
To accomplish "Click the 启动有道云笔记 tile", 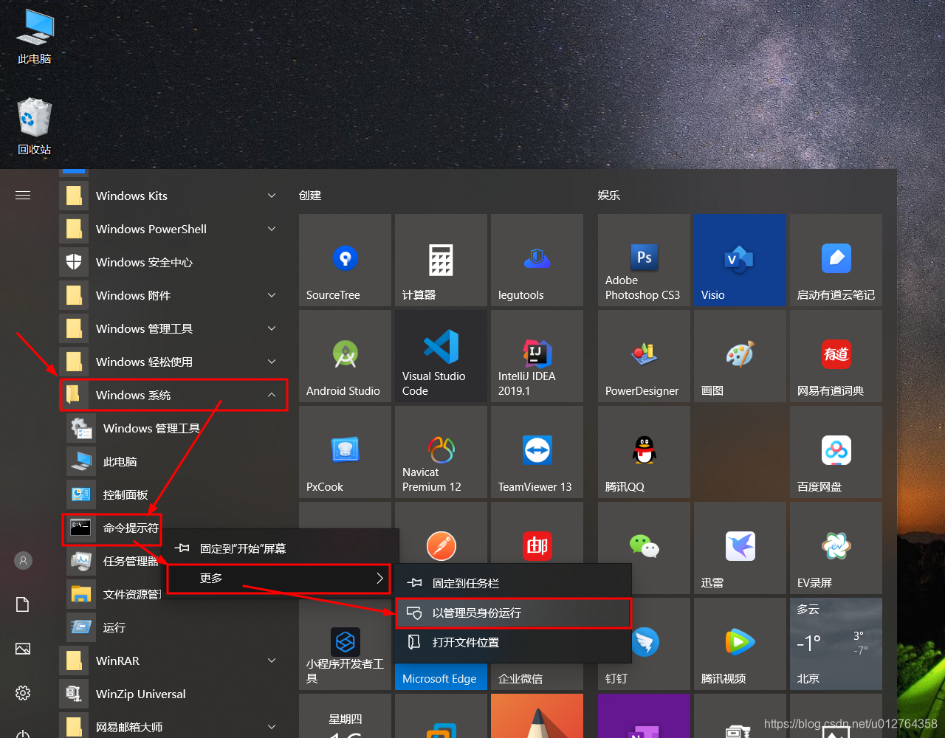I will pos(836,260).
